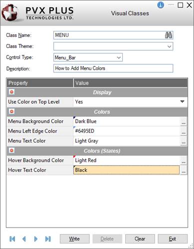
Task: Open color picker for Menu Background Color
Action: [184, 121]
